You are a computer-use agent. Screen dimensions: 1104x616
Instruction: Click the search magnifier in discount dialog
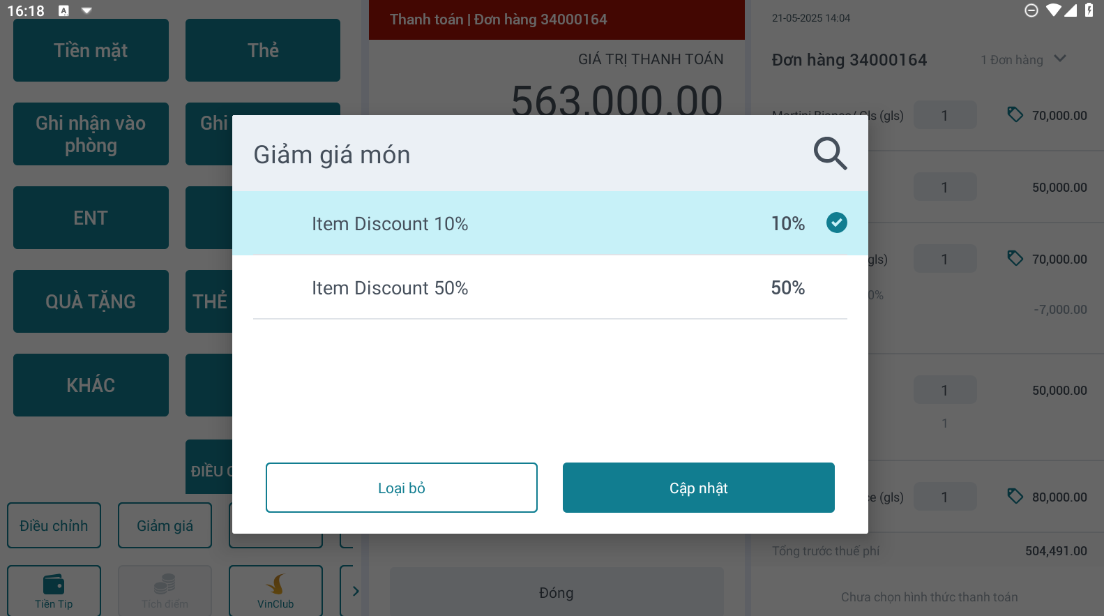click(830, 153)
